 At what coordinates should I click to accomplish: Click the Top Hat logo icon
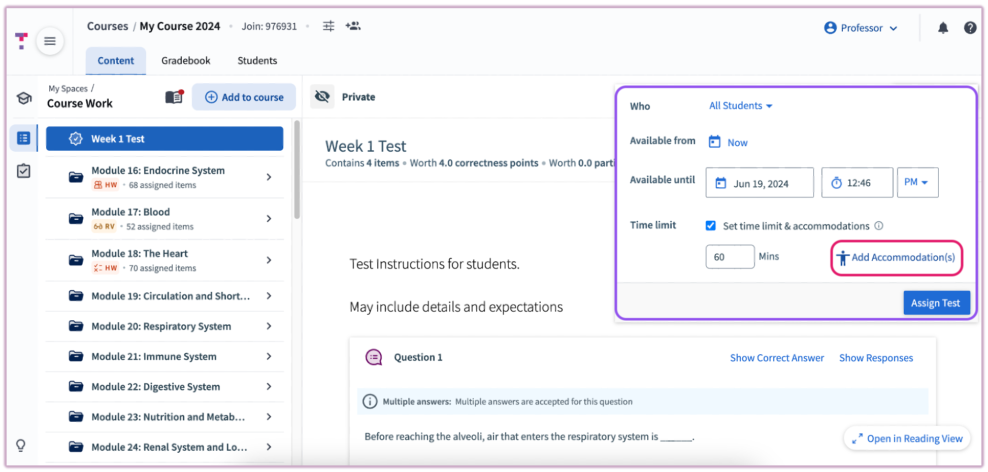click(x=21, y=41)
